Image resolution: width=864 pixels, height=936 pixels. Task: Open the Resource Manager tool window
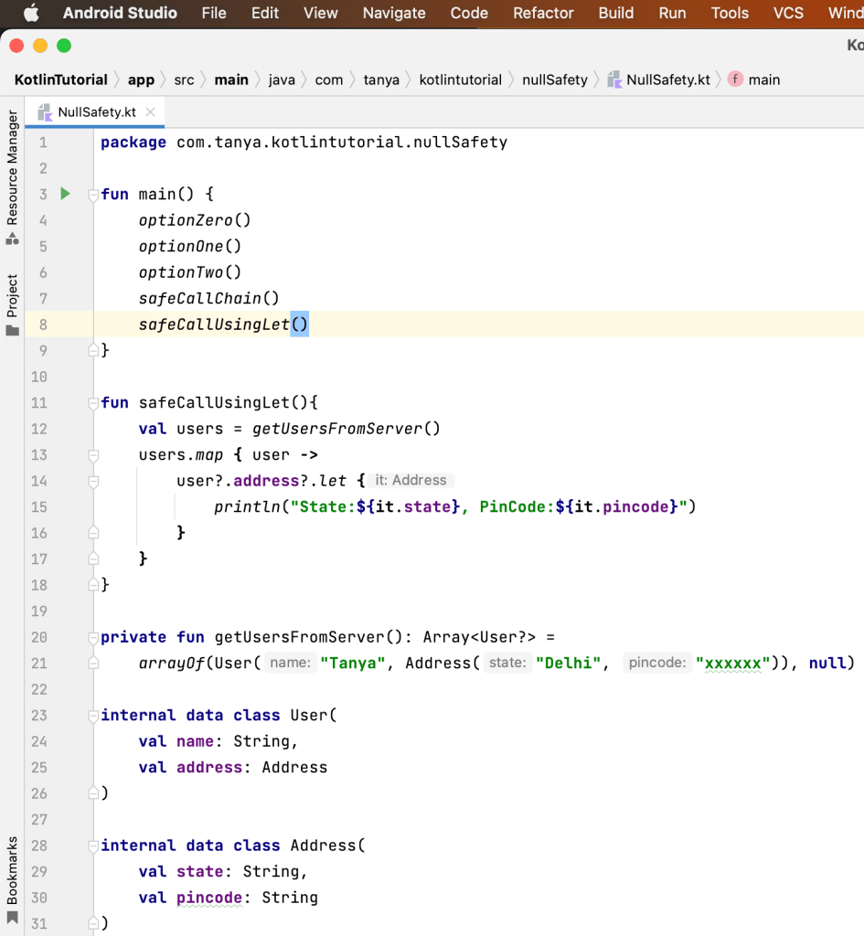point(12,169)
